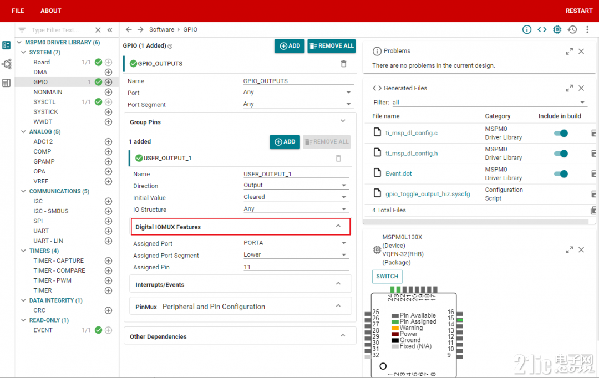The height and width of the screenshot is (378, 599).
Task: Open the IO Structure dropdown
Action: pyautogui.click(x=296, y=209)
